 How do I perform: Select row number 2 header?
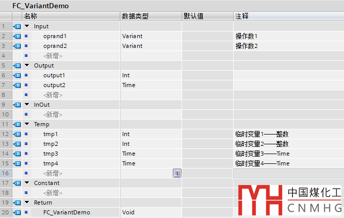(6, 36)
